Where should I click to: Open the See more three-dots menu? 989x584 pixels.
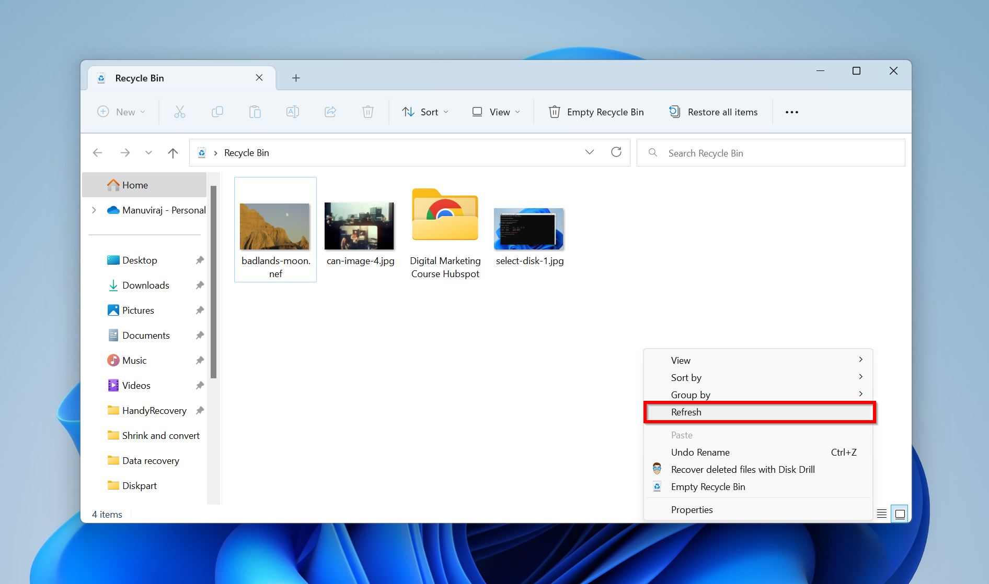click(791, 112)
